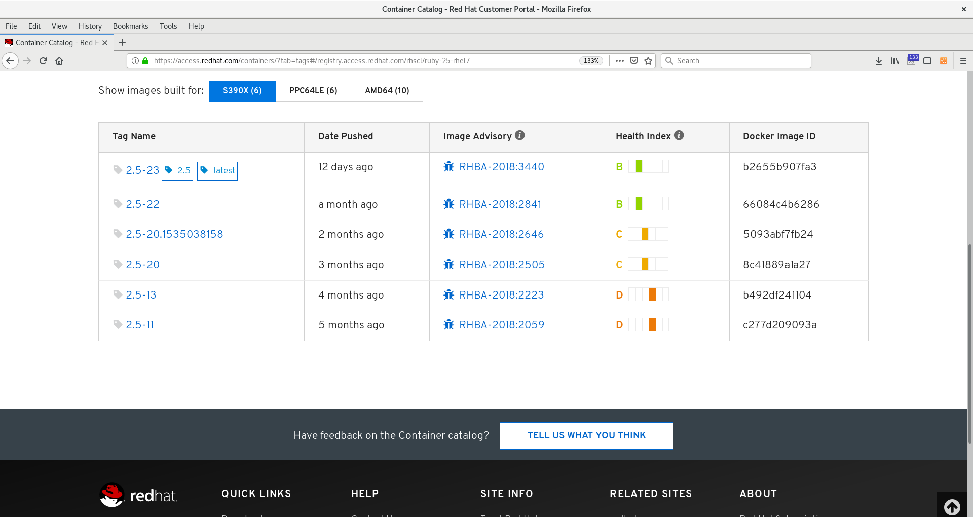Open the Edit menu
The height and width of the screenshot is (517, 973).
[34, 26]
